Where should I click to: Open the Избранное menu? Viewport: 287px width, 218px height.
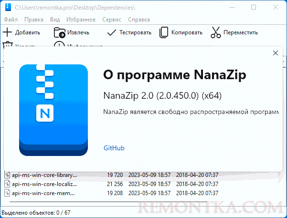click(x=81, y=20)
